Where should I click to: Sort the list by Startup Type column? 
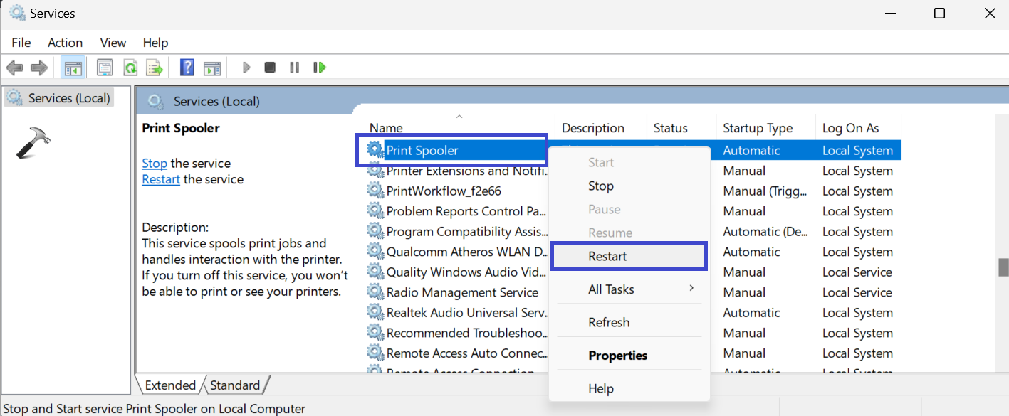coord(758,128)
